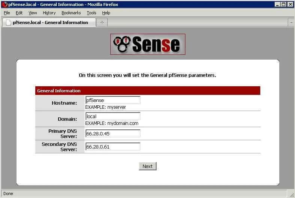Open the View menu
The width and height of the screenshot is (295, 198).
(x=33, y=13)
